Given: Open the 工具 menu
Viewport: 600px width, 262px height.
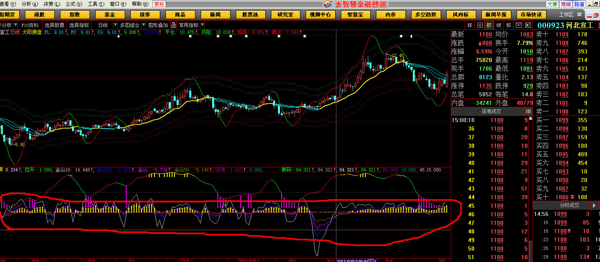Looking at the screenshot, I should [x=95, y=4].
